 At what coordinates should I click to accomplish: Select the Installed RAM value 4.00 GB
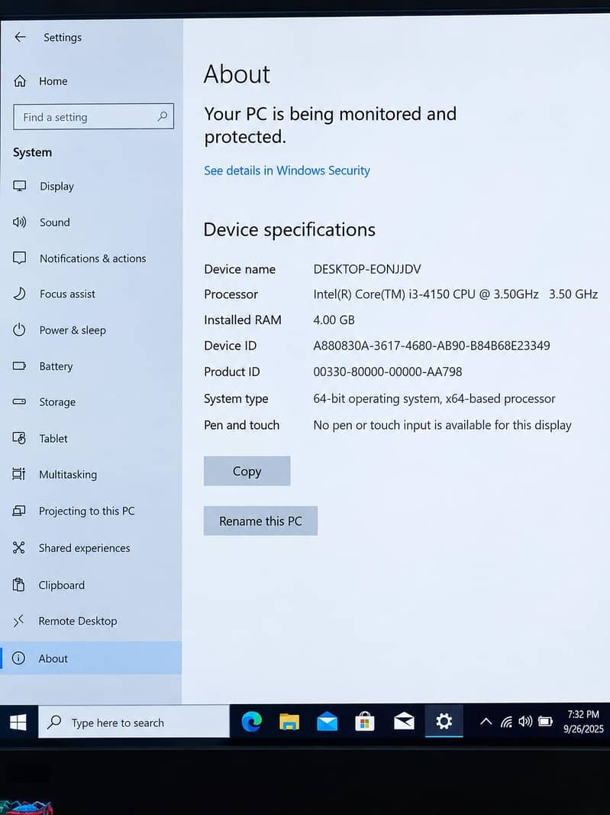[x=334, y=320]
